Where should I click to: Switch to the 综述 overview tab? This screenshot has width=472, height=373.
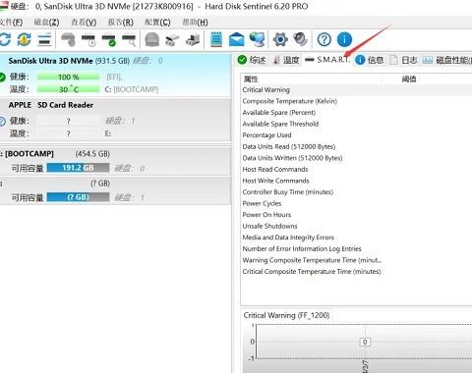(252, 60)
